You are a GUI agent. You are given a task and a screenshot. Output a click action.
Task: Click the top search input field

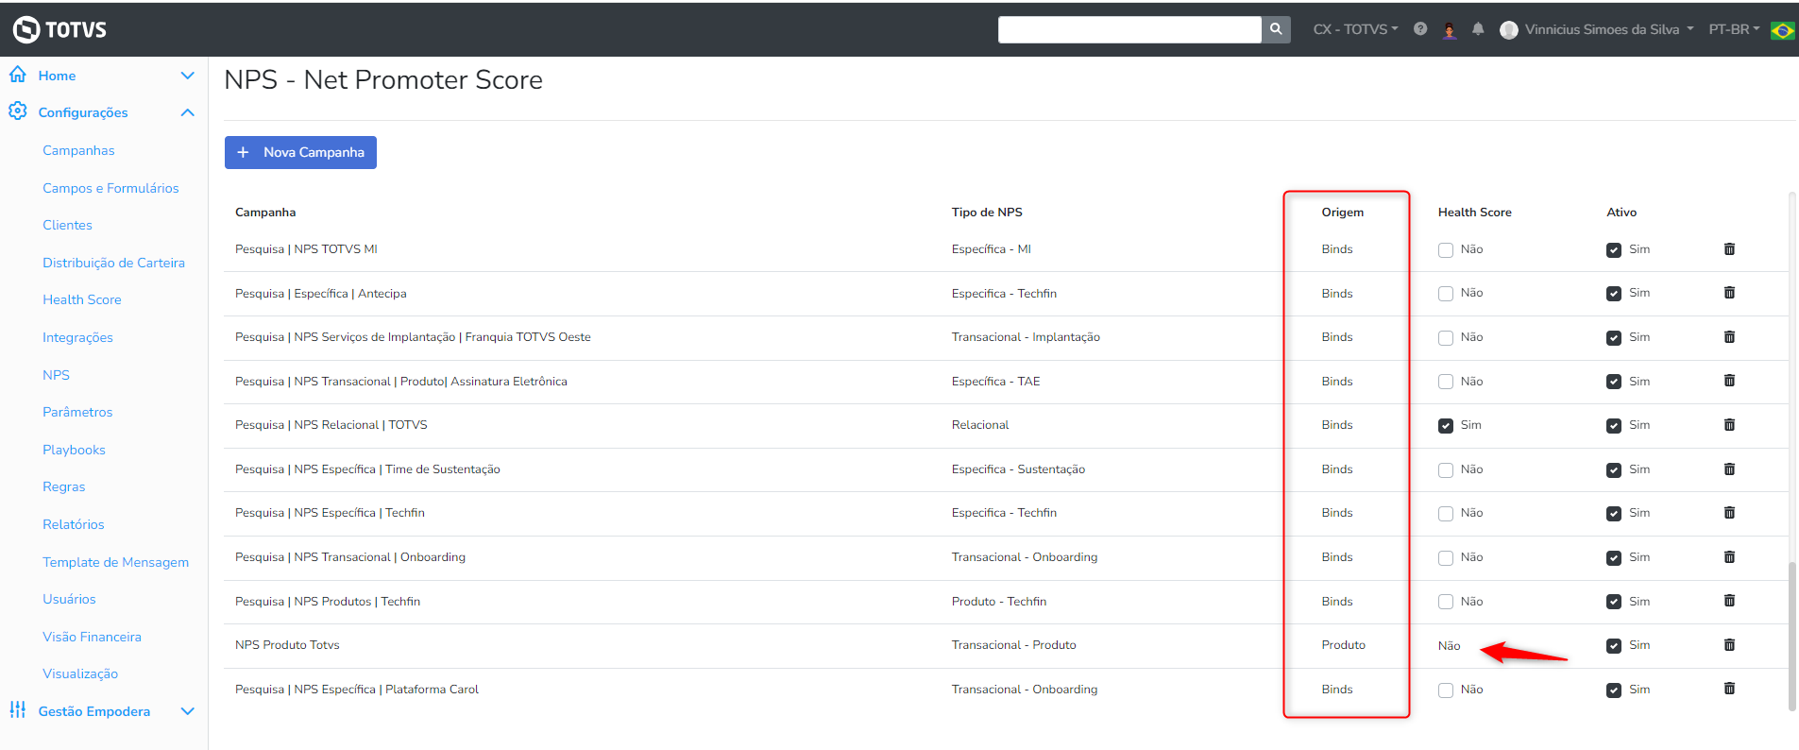click(1129, 29)
